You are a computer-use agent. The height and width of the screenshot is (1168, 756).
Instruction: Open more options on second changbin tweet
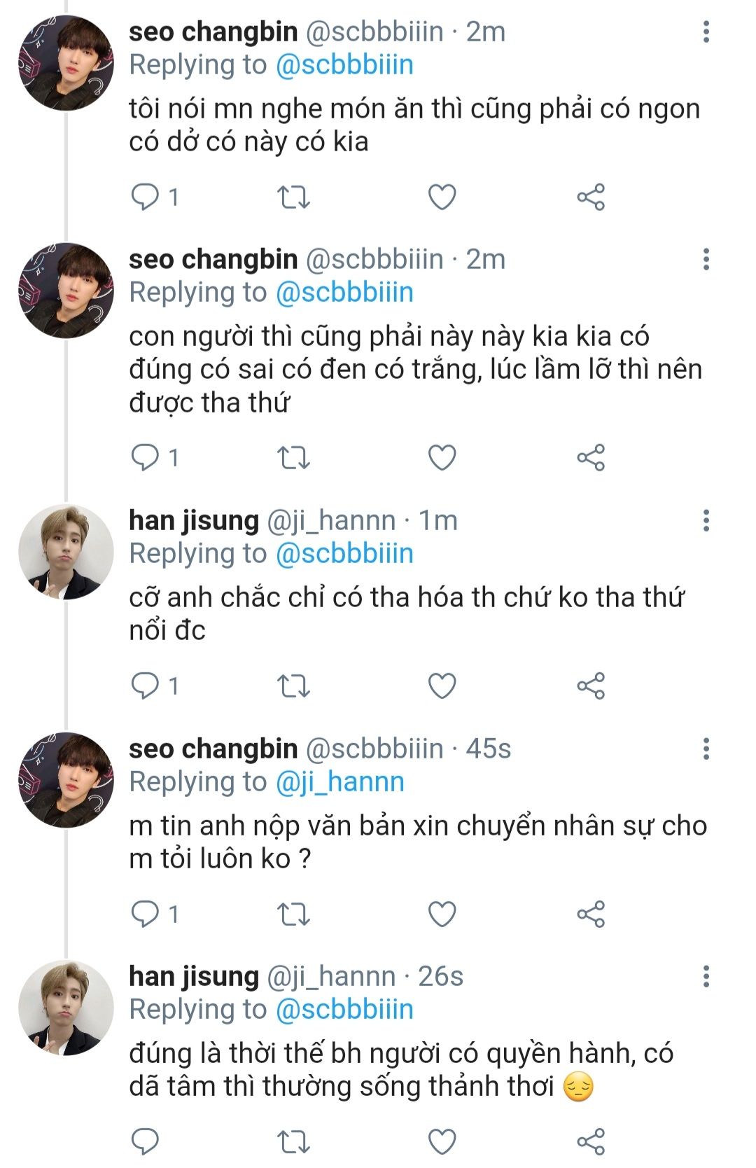[x=706, y=259]
